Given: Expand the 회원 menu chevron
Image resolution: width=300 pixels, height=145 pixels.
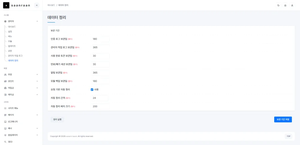Looking at the screenshot, I should [x=37, y=75].
